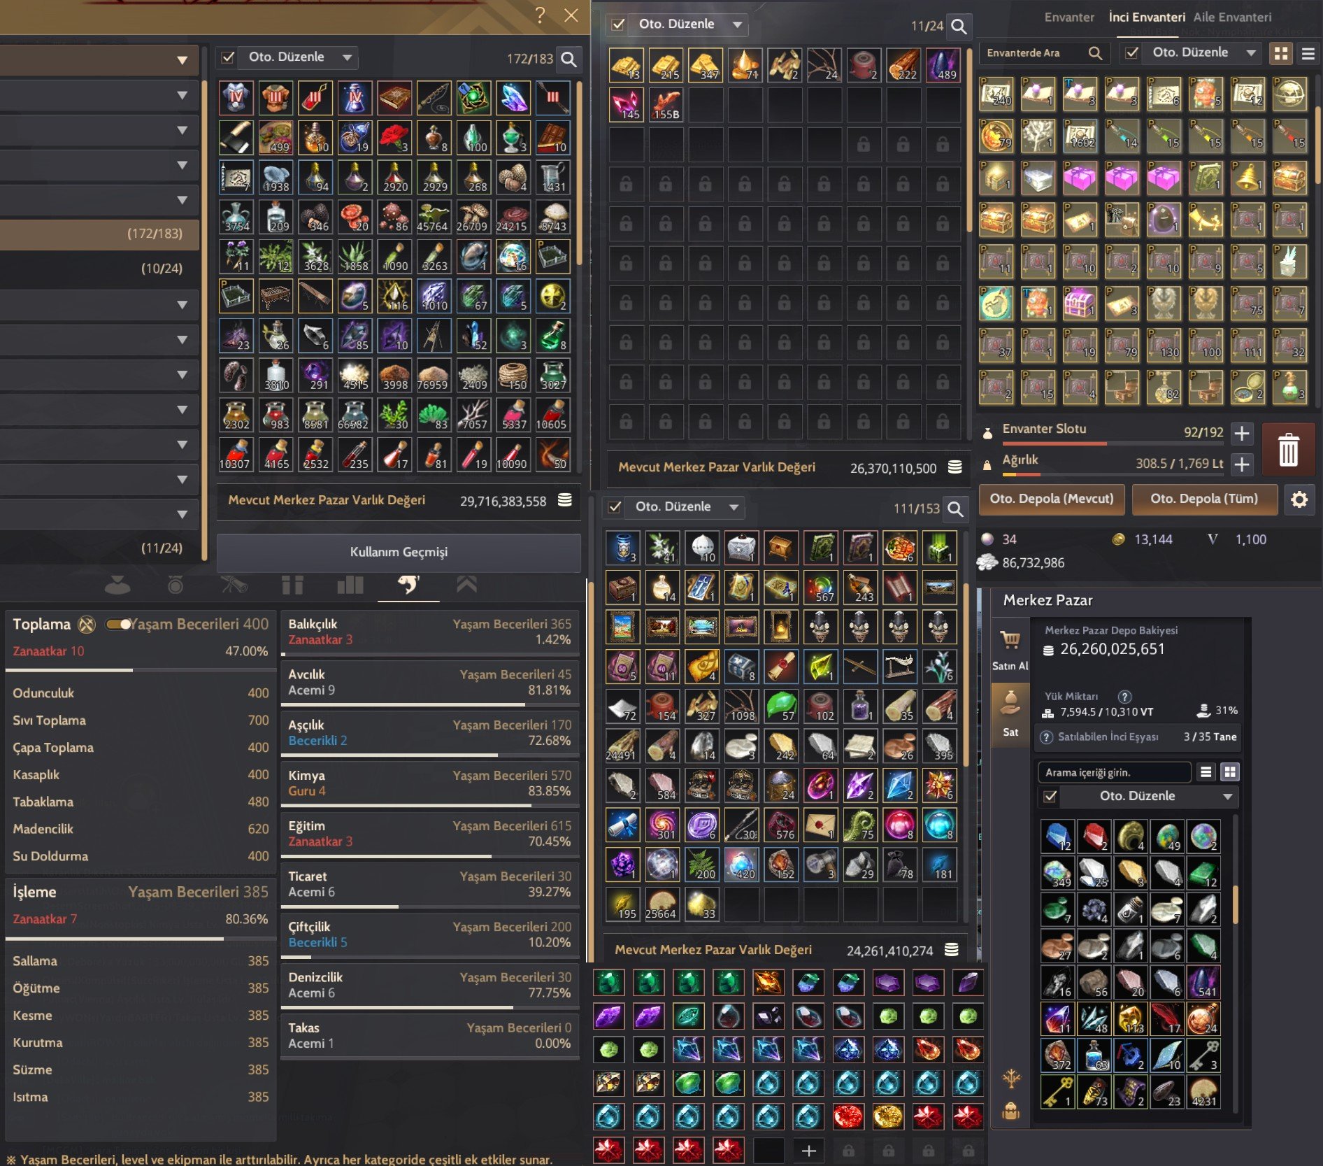The width and height of the screenshot is (1323, 1166).
Task: Click coin stack icon beside 26,370,110,500
Action: [x=954, y=467]
